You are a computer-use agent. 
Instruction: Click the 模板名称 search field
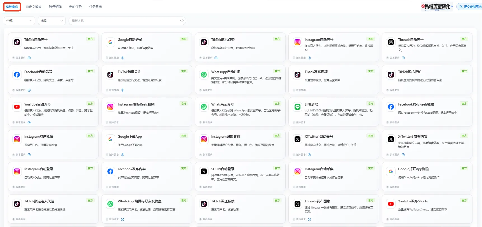coord(127,21)
